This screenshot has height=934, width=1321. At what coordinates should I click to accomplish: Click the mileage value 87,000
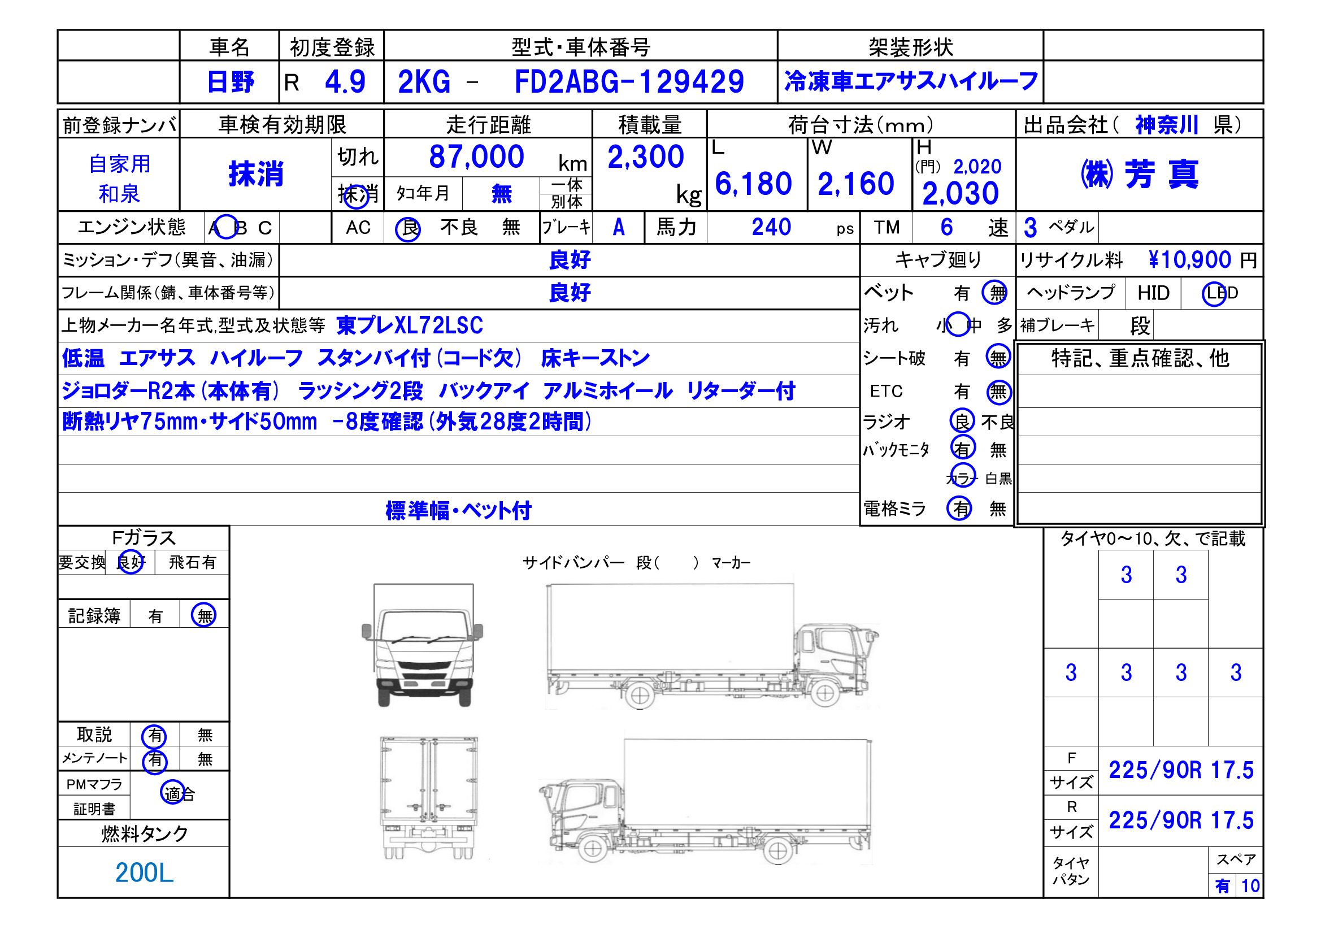[x=476, y=157]
